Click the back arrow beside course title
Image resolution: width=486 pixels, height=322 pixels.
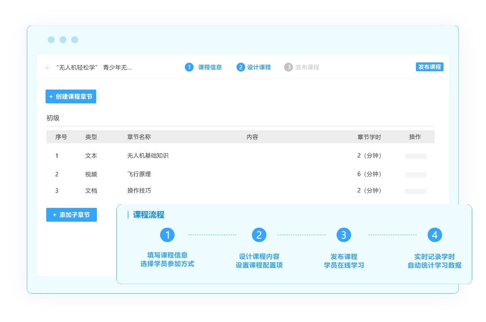[x=48, y=68]
